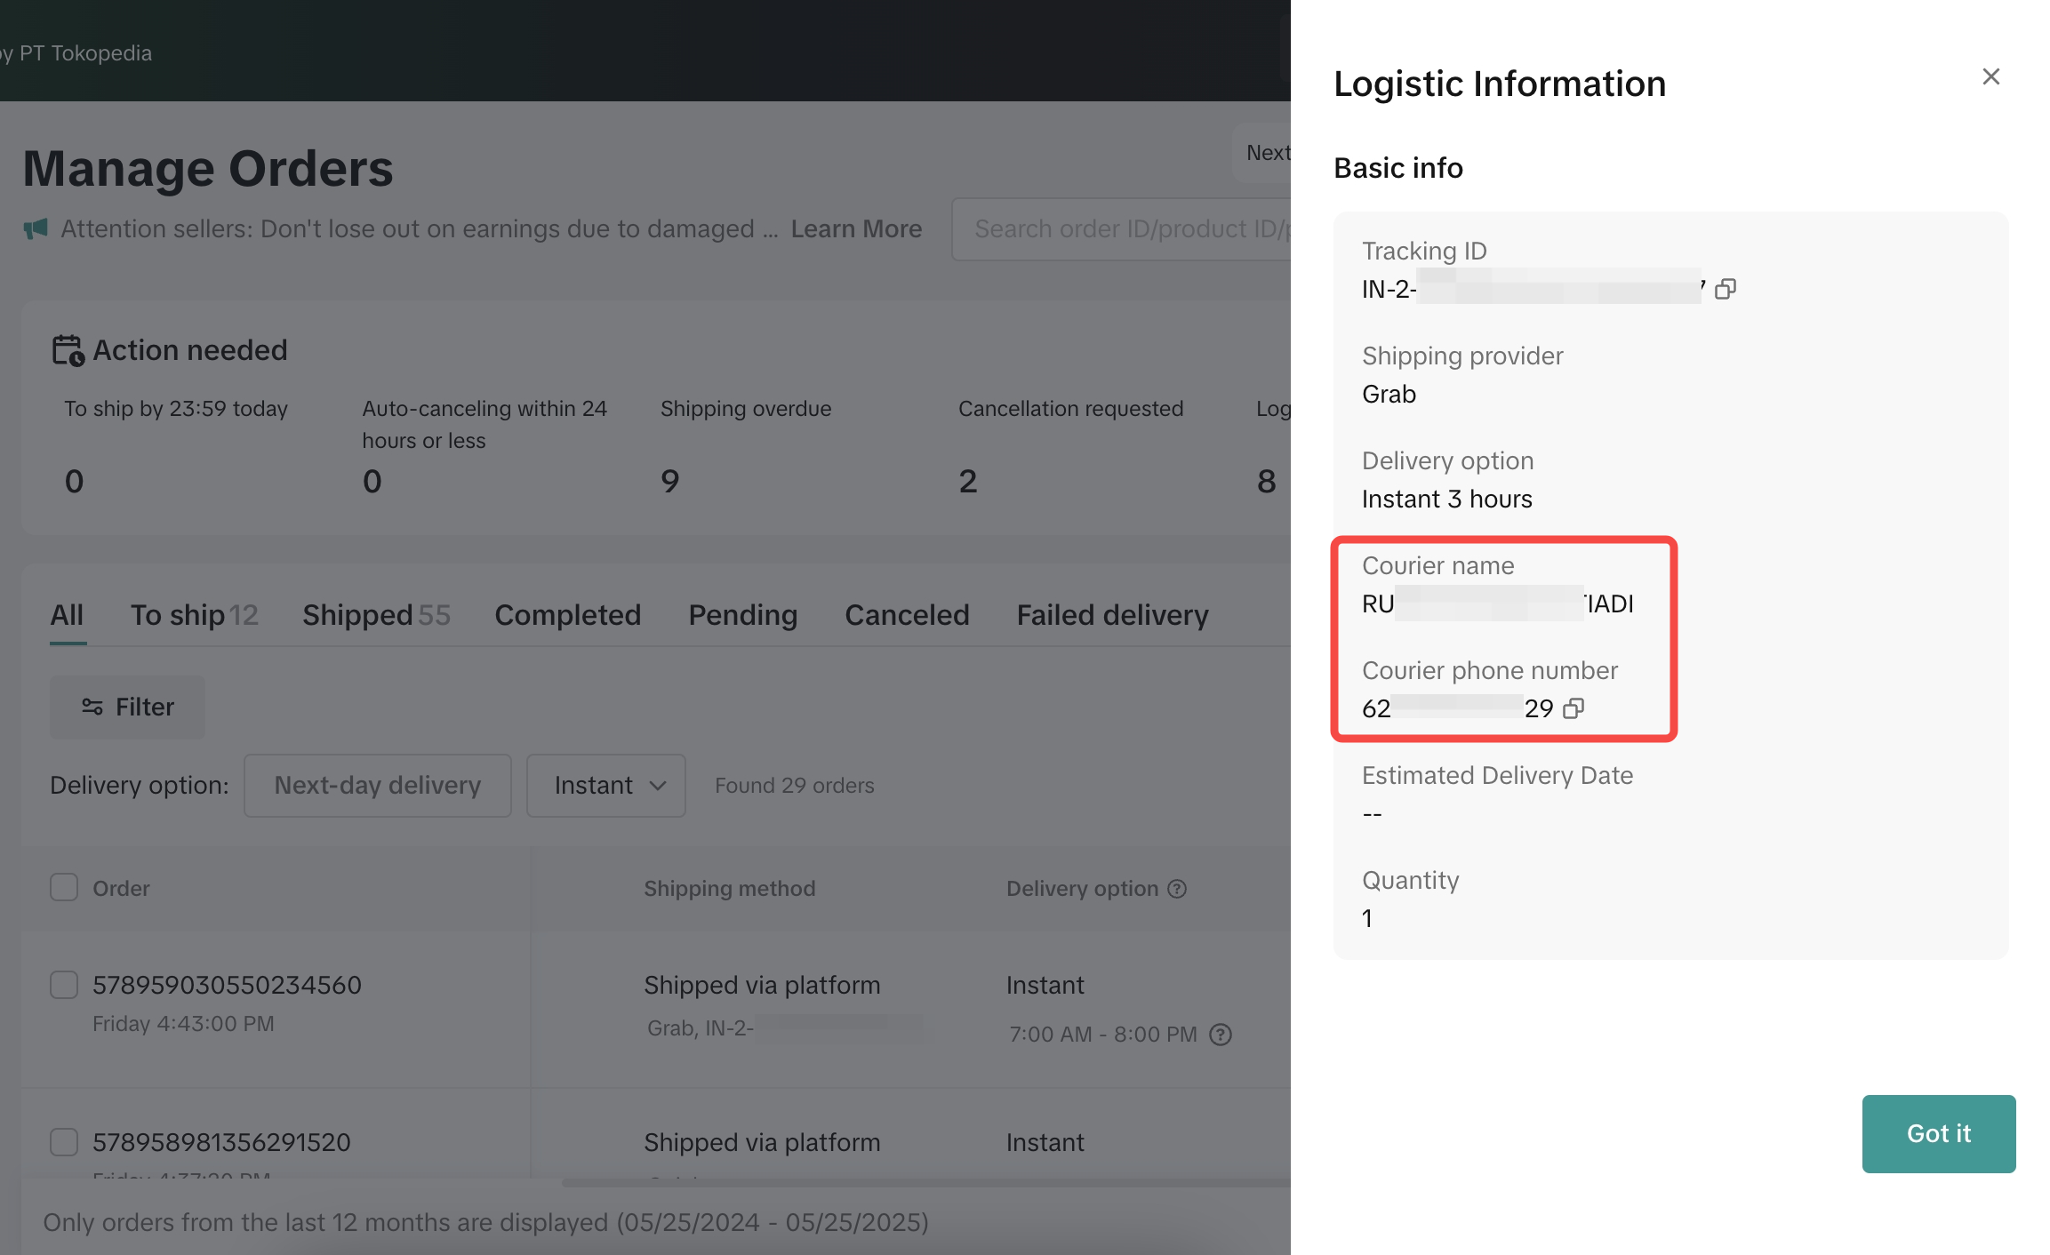Image resolution: width=2050 pixels, height=1255 pixels.
Task: Check order 578959030550234560
Action: (64, 985)
